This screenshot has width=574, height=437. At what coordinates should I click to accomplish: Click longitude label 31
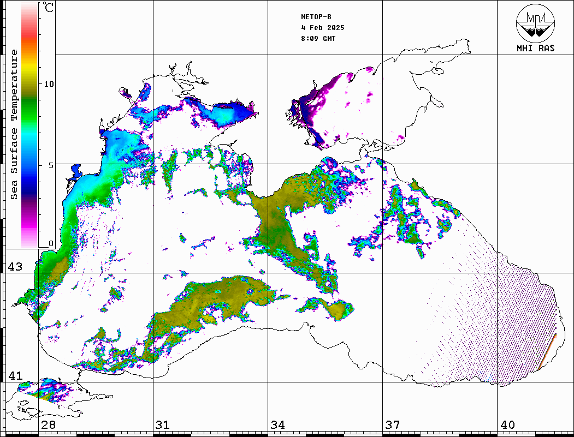tap(163, 425)
